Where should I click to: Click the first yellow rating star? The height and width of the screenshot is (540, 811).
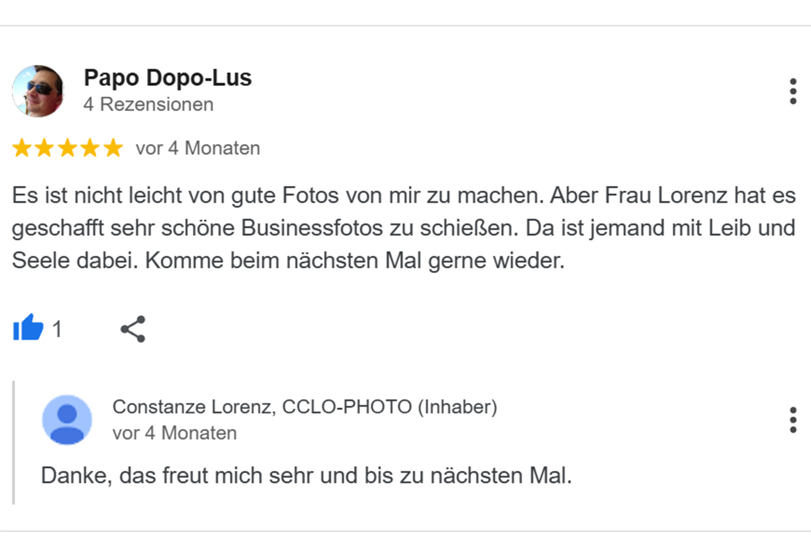click(22, 148)
